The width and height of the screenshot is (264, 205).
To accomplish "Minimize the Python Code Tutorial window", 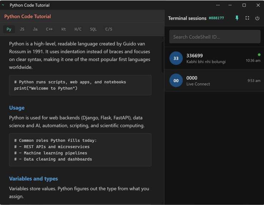I will click(x=230, y=5).
